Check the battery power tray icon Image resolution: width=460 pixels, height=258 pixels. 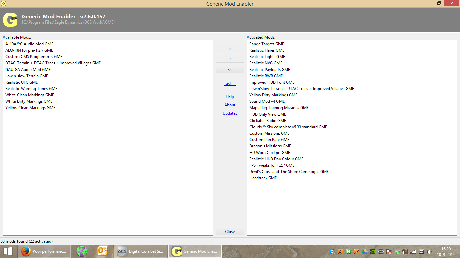coord(405,251)
